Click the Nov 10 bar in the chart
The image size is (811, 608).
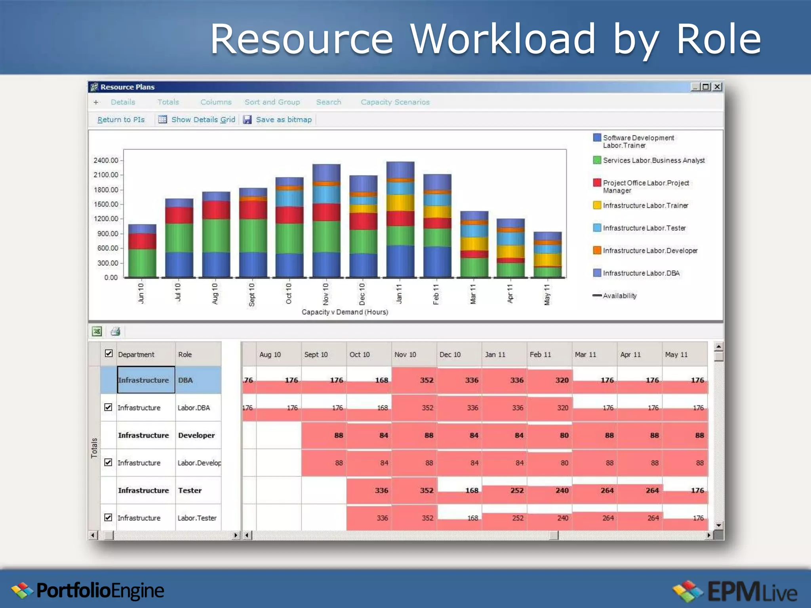326,220
